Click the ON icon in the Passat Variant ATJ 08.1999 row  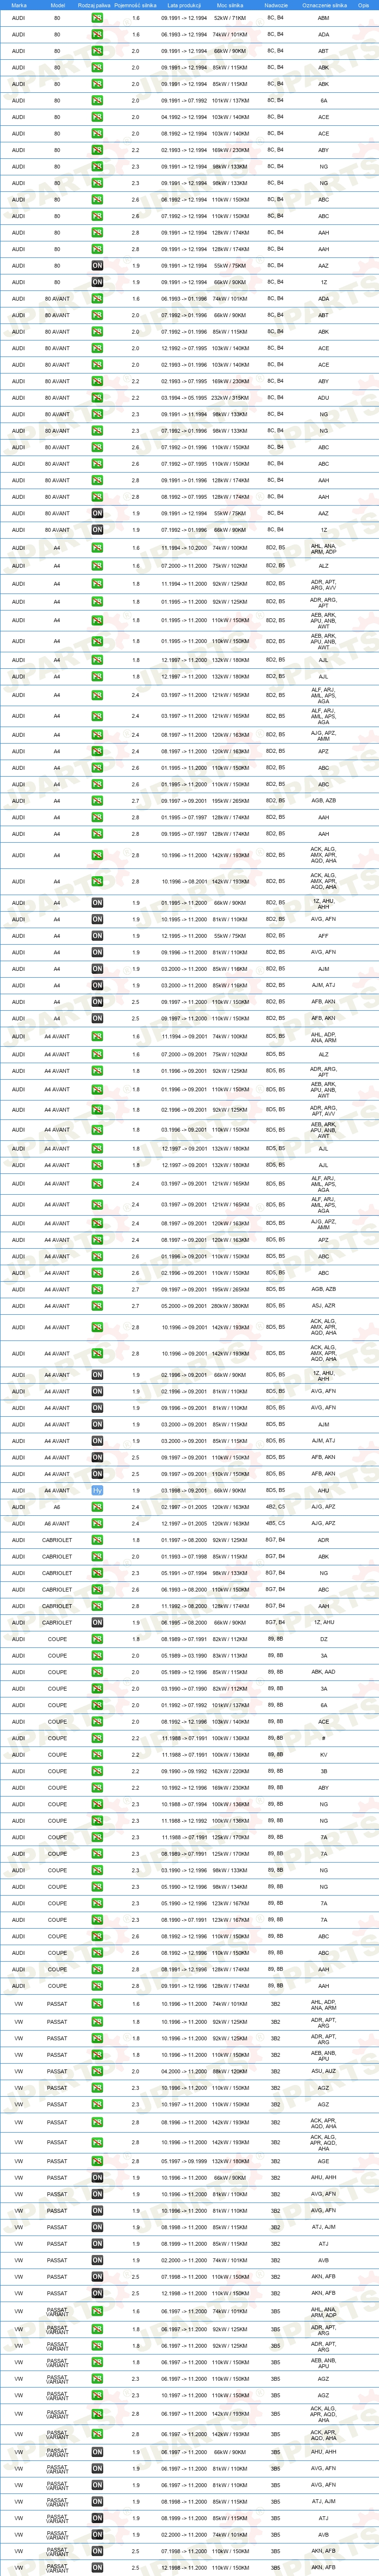[x=97, y=2518]
